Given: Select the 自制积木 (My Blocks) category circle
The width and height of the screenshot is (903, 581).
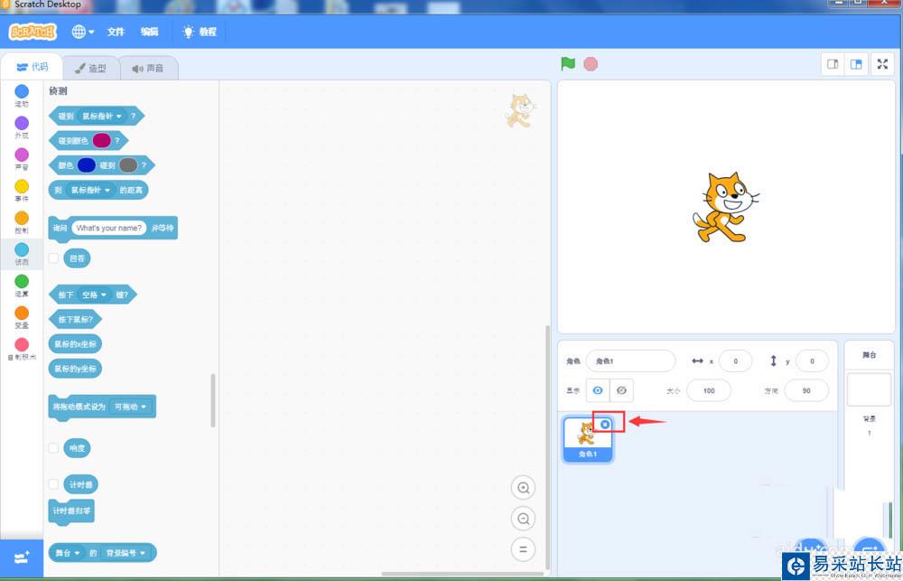Looking at the screenshot, I should [22, 344].
